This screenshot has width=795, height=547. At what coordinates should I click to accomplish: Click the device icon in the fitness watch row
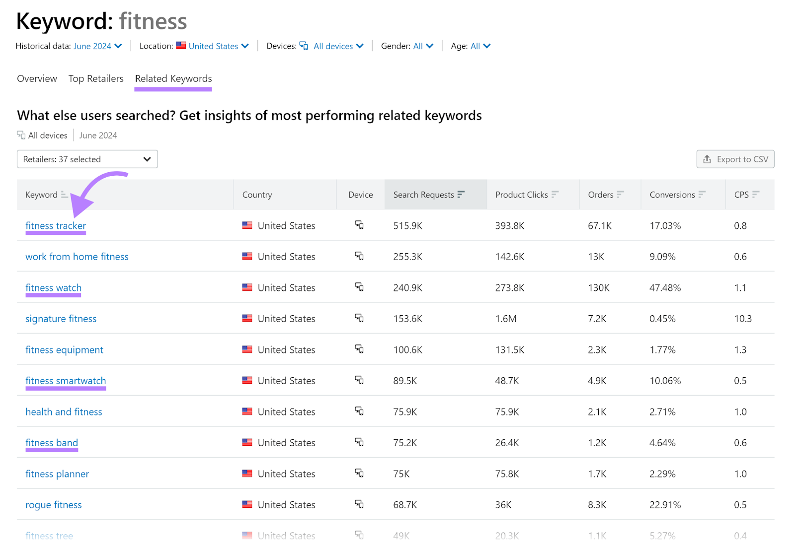359,287
